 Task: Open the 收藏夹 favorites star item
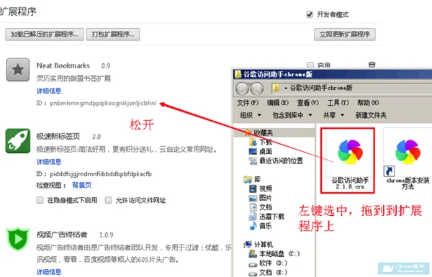(258, 132)
